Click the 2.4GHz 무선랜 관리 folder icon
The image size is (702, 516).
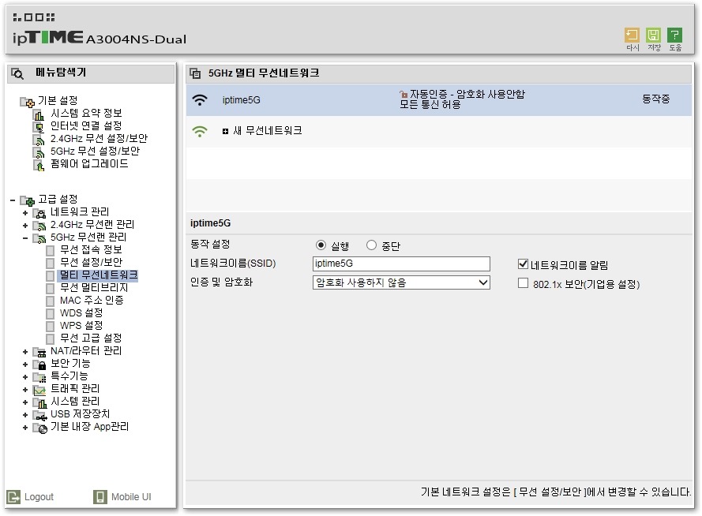click(39, 226)
